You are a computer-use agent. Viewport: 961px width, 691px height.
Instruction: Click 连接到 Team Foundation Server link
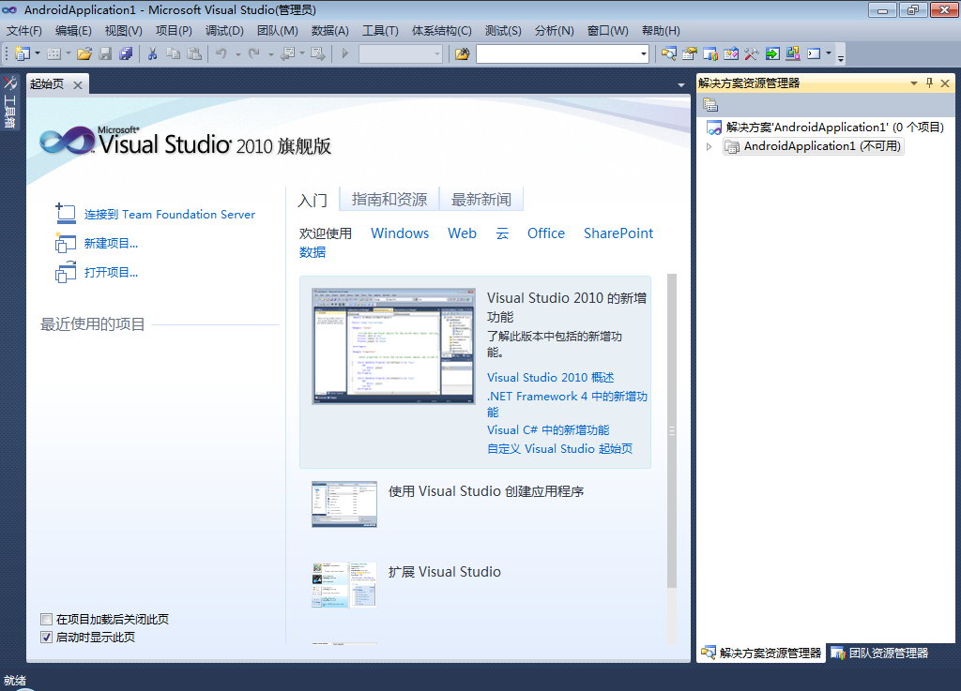click(x=170, y=214)
